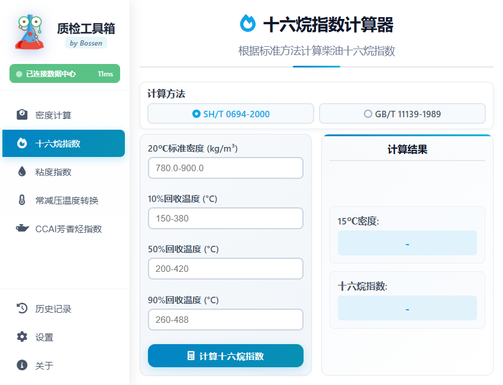Click the settings gear icon
Viewport: 503px width, 385px height.
pyautogui.click(x=22, y=336)
